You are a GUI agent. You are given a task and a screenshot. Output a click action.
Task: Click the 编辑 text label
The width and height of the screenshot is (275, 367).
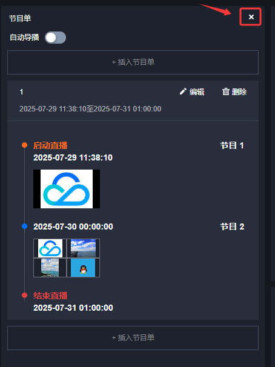tap(197, 92)
